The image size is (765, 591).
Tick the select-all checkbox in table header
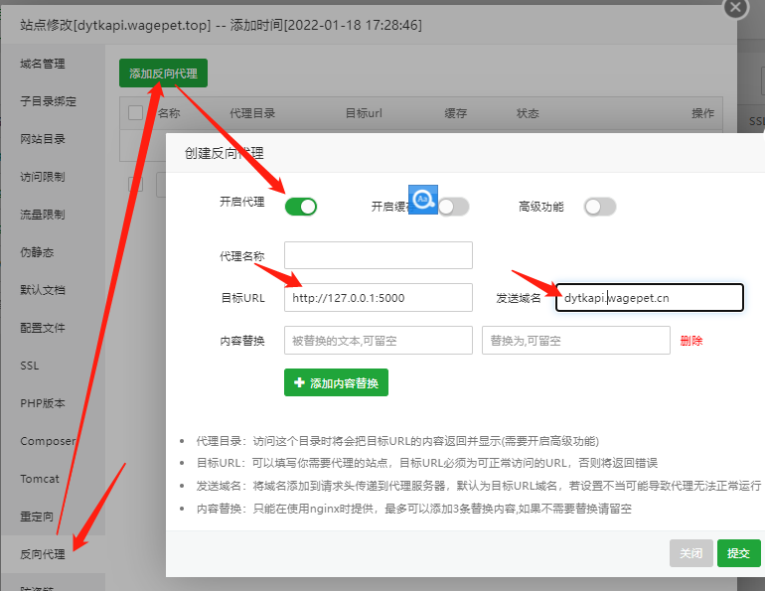136,113
